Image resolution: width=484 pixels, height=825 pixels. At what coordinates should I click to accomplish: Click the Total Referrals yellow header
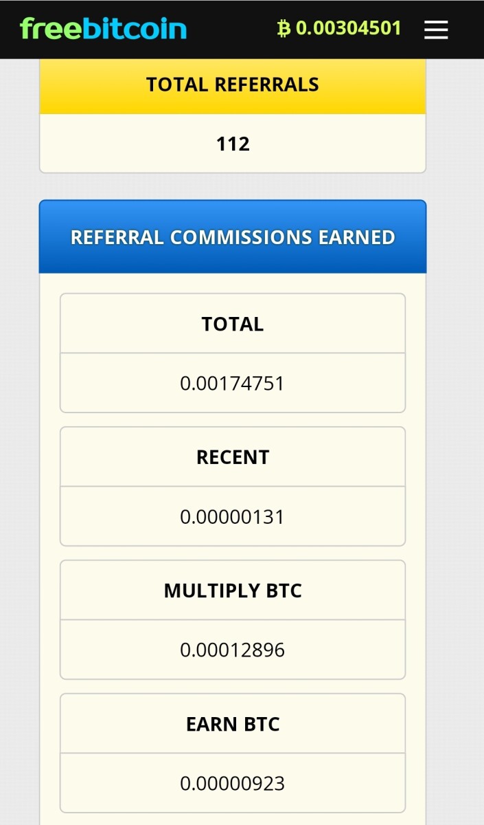233,85
